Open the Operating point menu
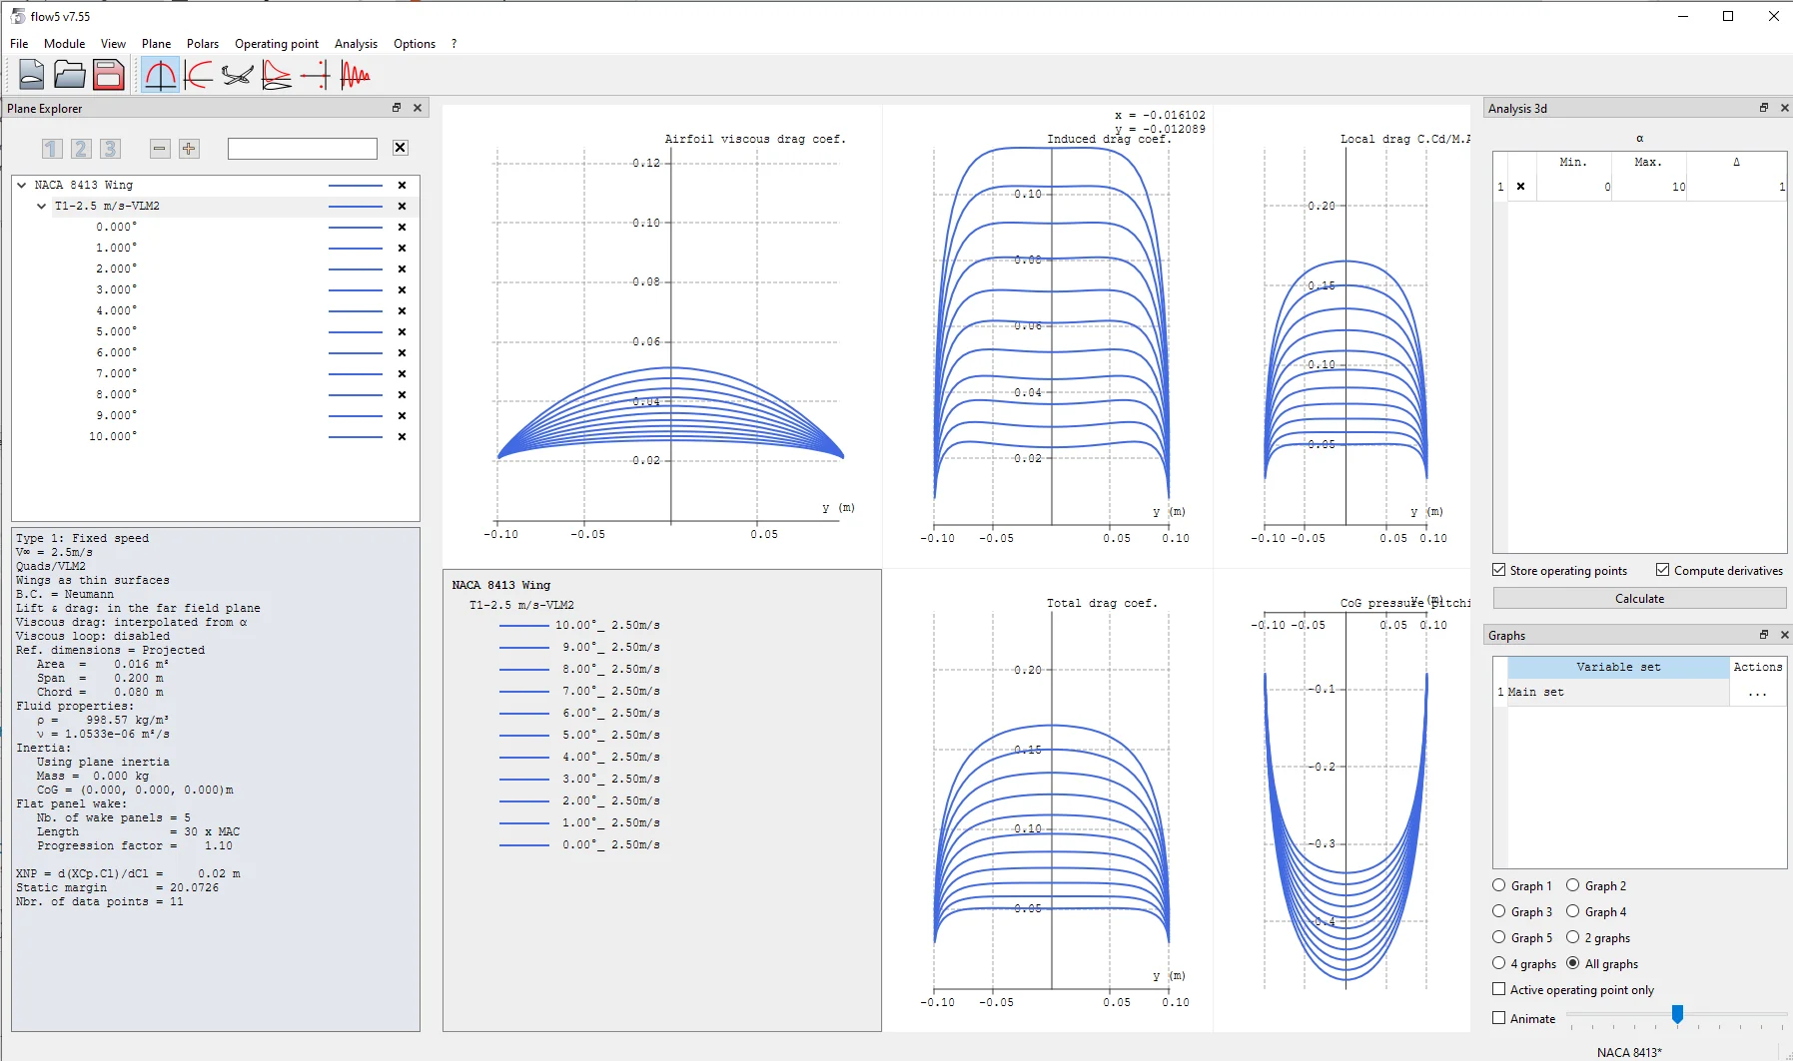Screen dimensions: 1793x1061 (x=277, y=44)
